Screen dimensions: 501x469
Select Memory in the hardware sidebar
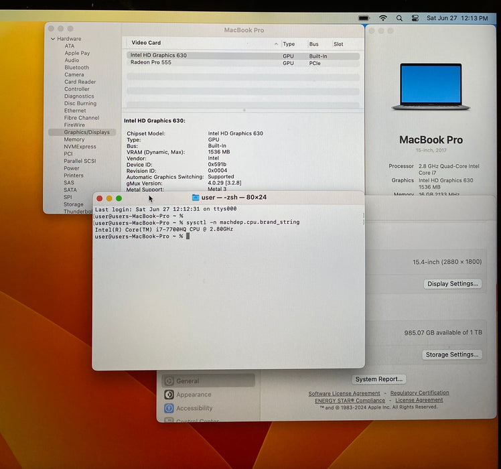pyautogui.click(x=74, y=139)
